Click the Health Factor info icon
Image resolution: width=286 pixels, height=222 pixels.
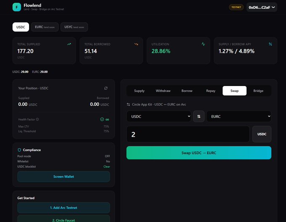coord(37,119)
